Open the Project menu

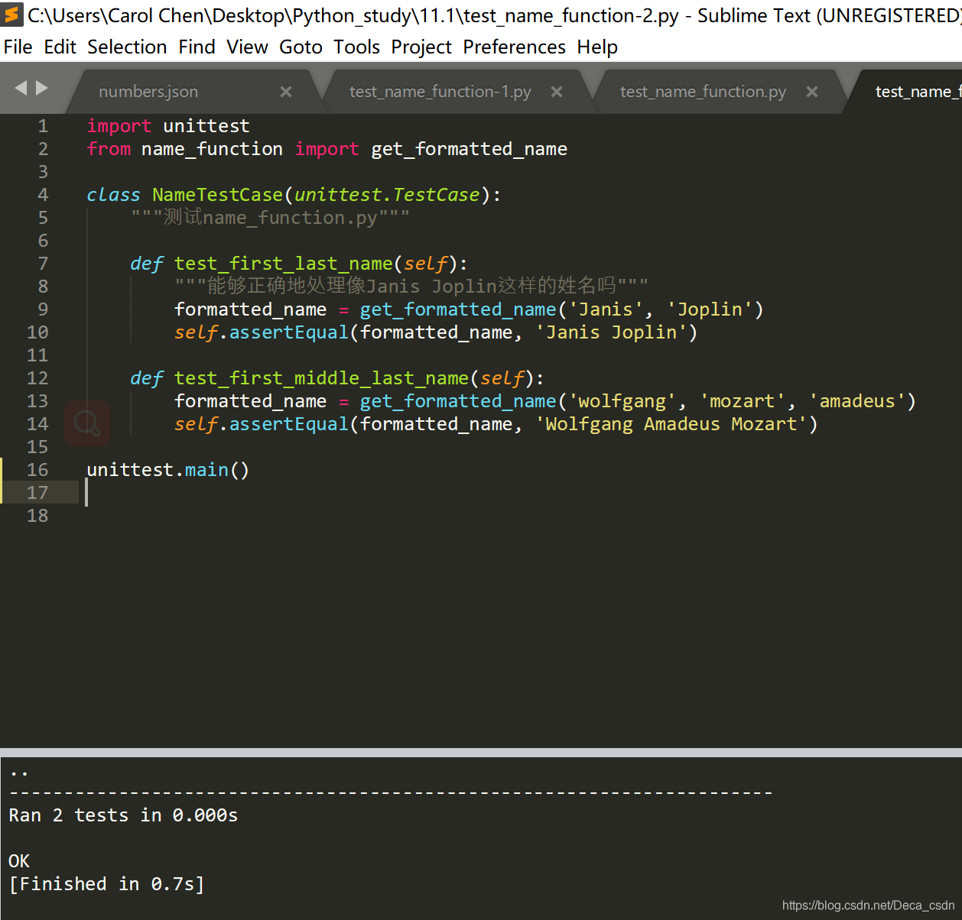tap(421, 47)
